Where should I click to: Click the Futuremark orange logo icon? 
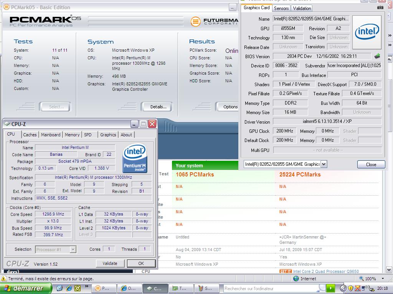pos(195,21)
